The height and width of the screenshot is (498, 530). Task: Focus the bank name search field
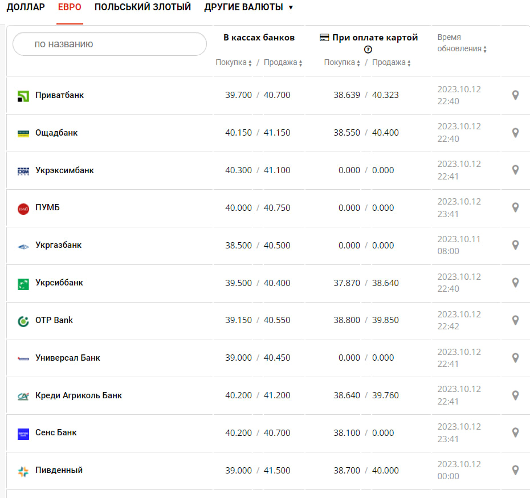tap(109, 44)
